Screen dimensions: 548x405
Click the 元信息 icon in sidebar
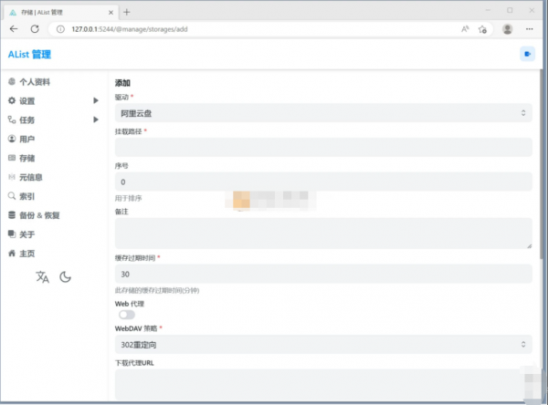pos(12,177)
